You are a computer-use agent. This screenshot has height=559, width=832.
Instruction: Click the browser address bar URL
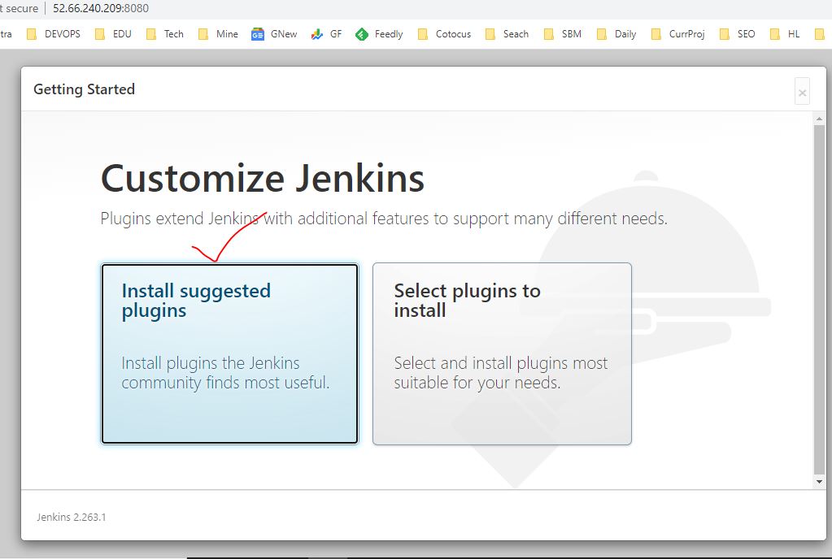point(101,8)
